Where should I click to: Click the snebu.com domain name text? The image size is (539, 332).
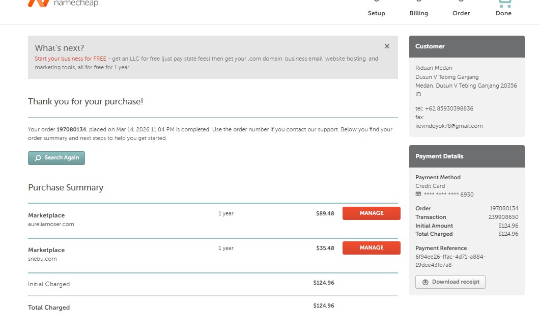pos(42,259)
